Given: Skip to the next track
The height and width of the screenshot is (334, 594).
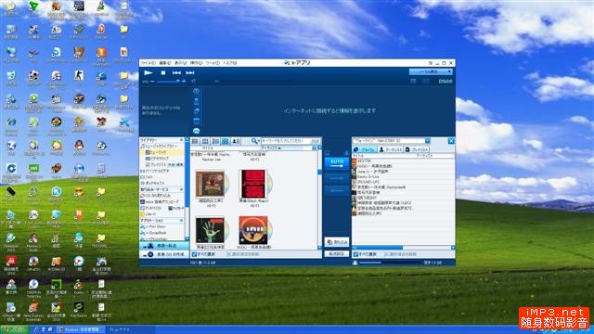Looking at the screenshot, I should 190,72.
